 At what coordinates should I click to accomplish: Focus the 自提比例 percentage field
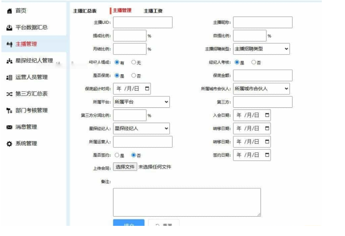tap(250, 36)
